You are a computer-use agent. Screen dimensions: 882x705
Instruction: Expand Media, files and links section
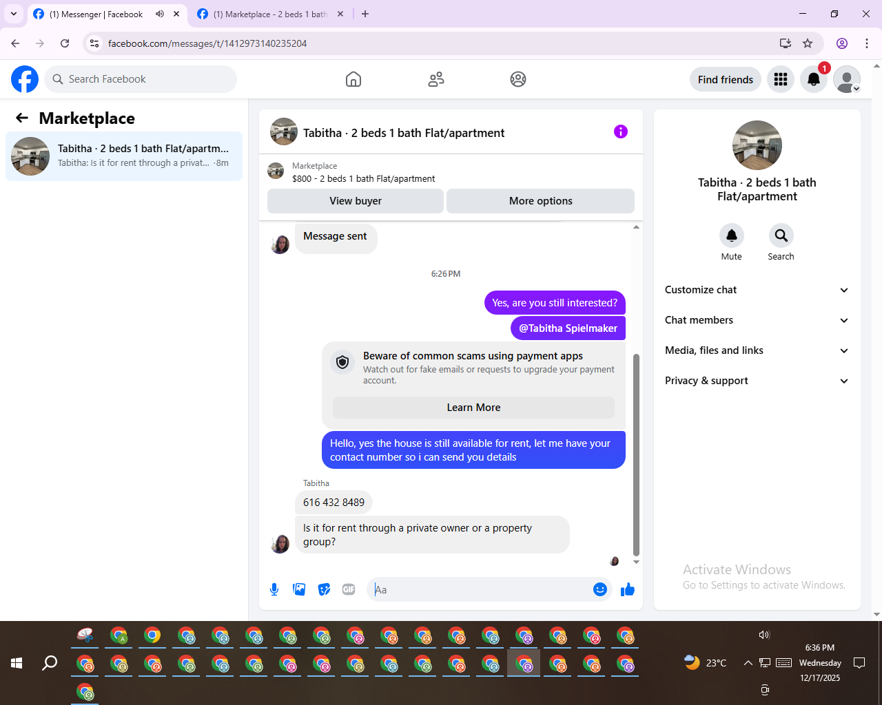(757, 350)
